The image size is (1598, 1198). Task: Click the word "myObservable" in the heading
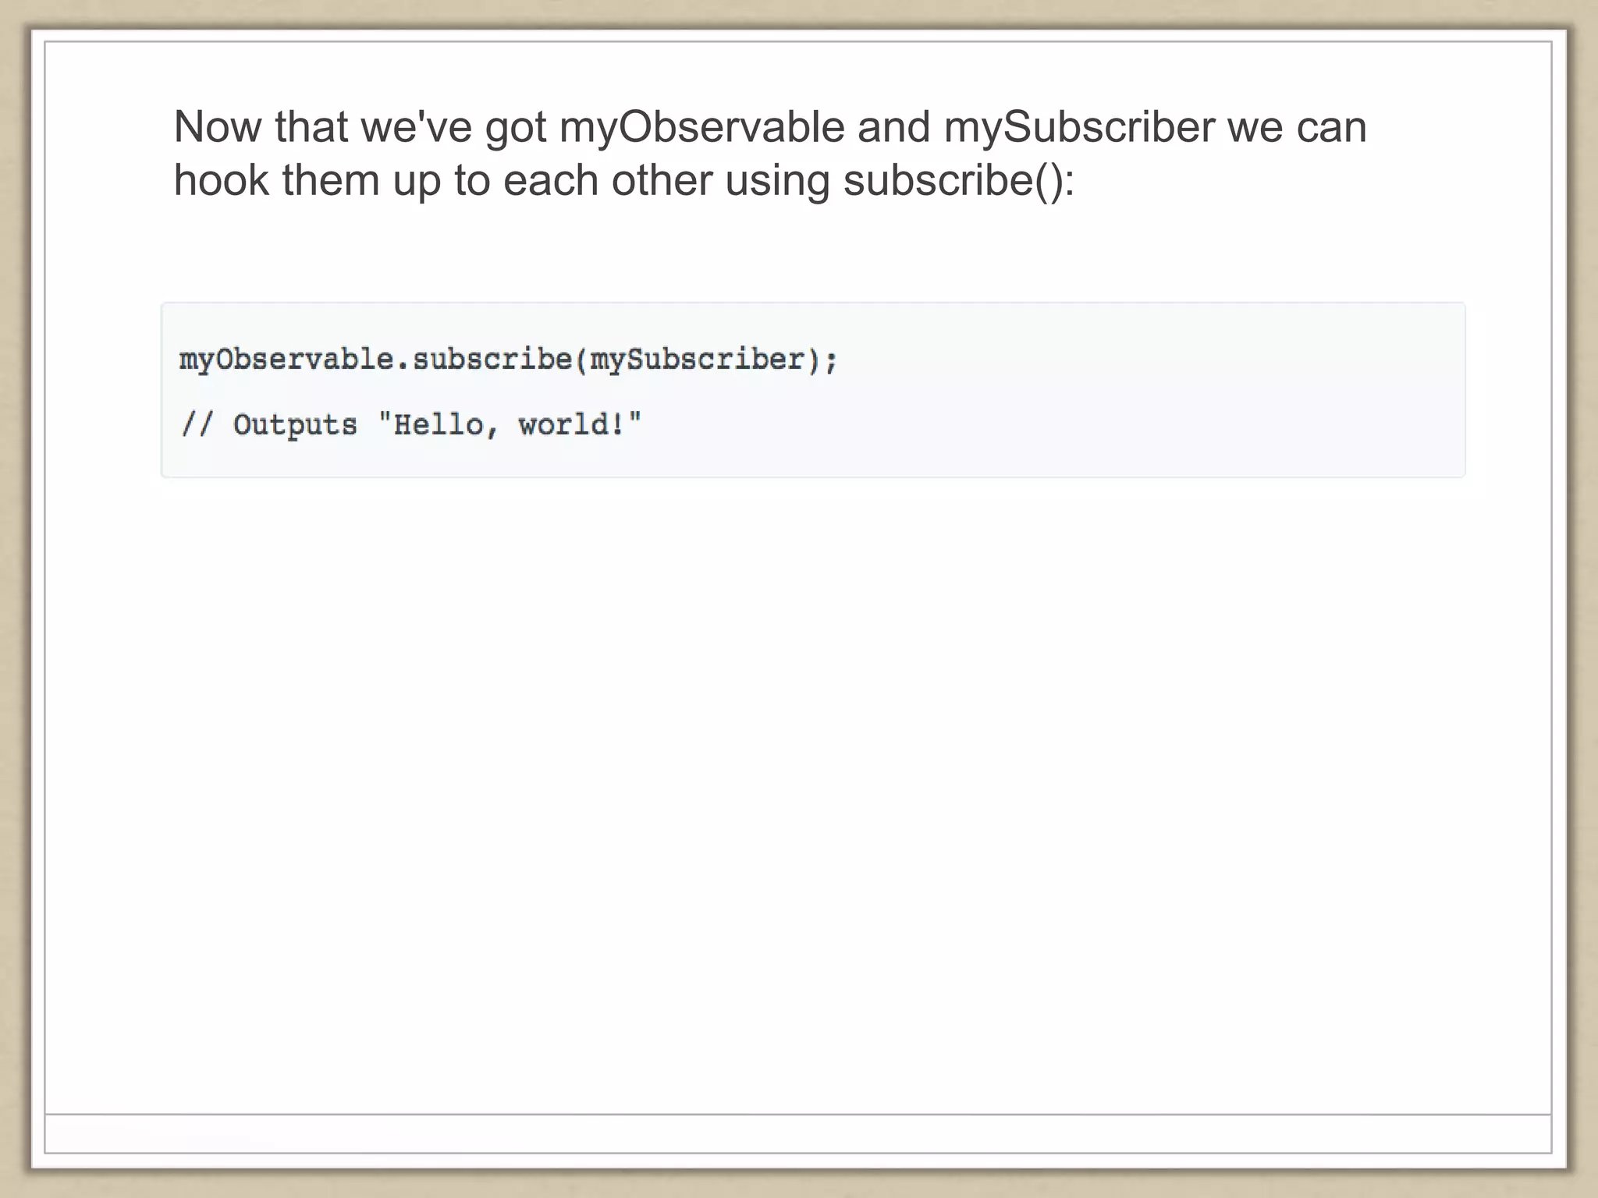[701, 127]
